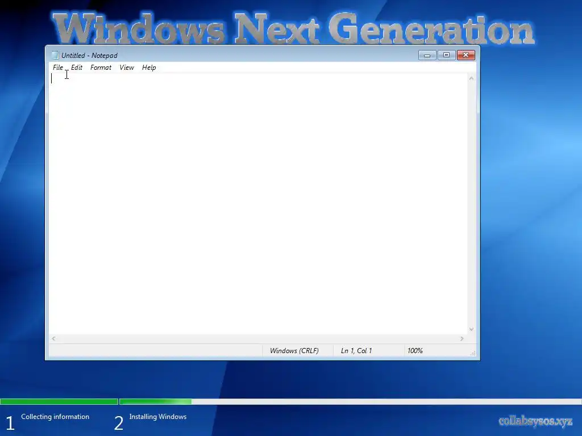Click the completed Collecting information progress segment

59,401
